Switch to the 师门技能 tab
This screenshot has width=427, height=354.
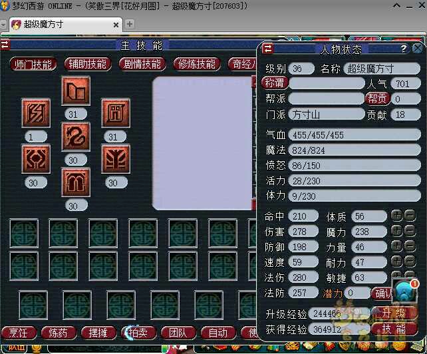[33, 65]
